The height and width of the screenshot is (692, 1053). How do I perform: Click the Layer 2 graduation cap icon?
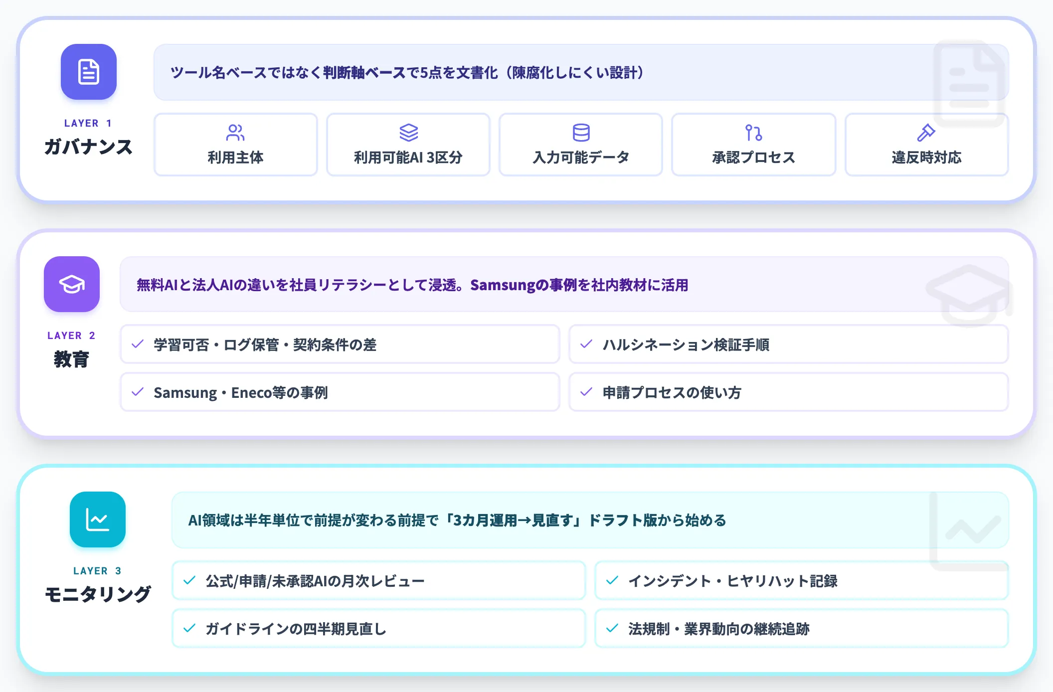(x=72, y=284)
